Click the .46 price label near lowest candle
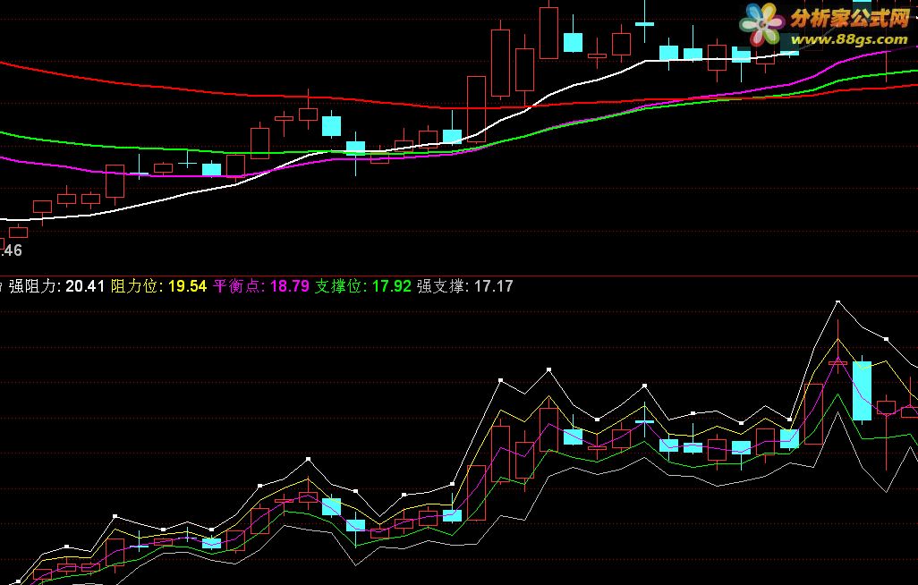 (x=11, y=250)
